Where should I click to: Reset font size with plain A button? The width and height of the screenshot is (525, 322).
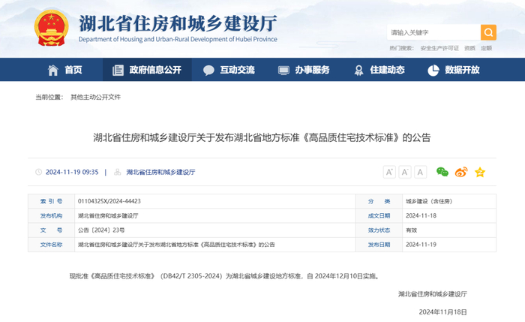click(x=420, y=172)
